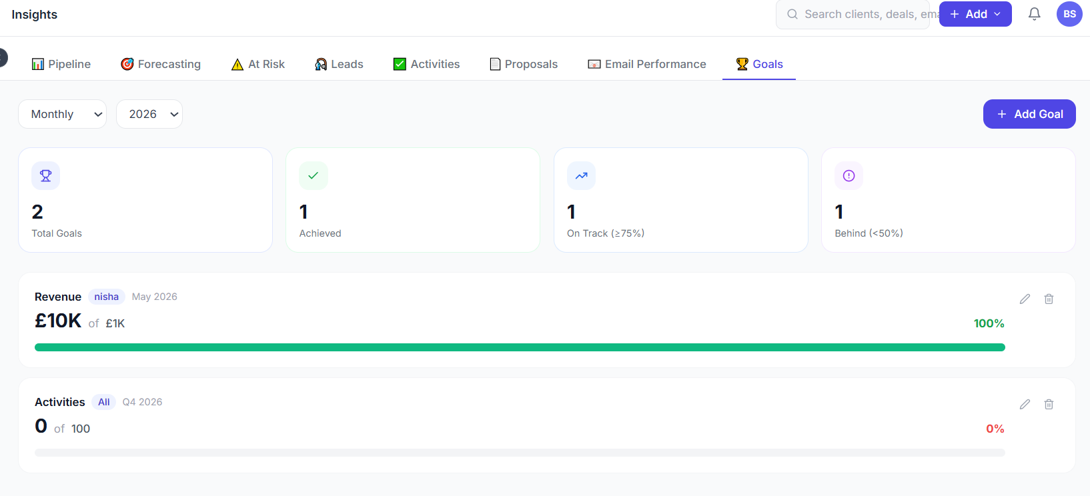Click the Revenue goal green progress bar
1090x496 pixels.
pos(520,347)
